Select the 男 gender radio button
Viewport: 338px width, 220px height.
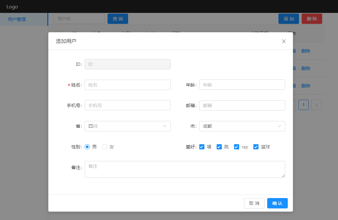point(87,146)
